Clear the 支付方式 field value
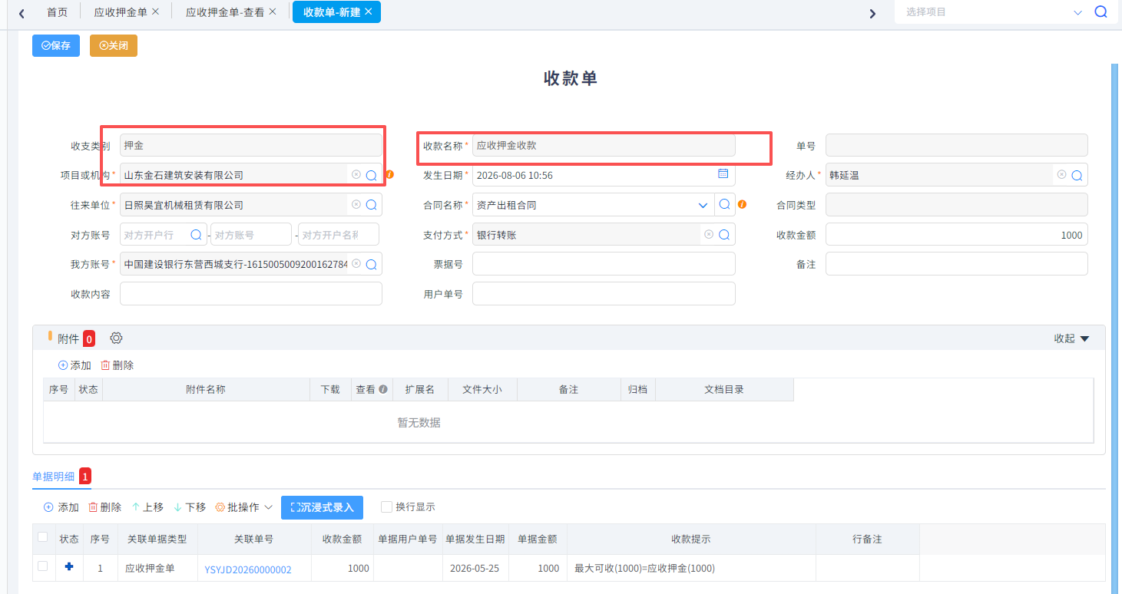The width and height of the screenshot is (1122, 594). 709,235
